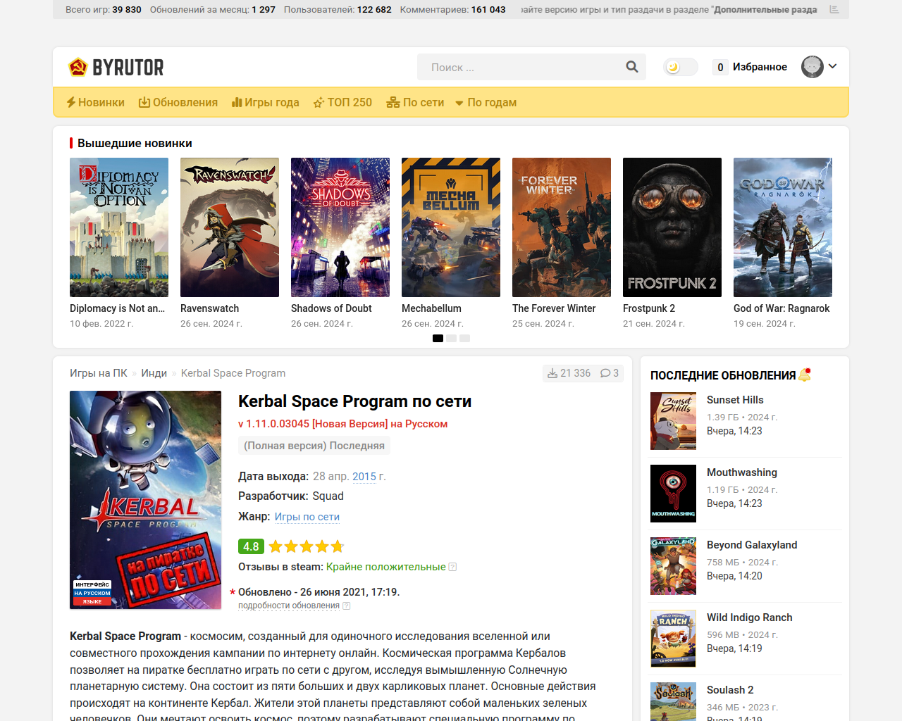
Task: Click help icon next to steam reviews
Action: pyautogui.click(x=452, y=567)
